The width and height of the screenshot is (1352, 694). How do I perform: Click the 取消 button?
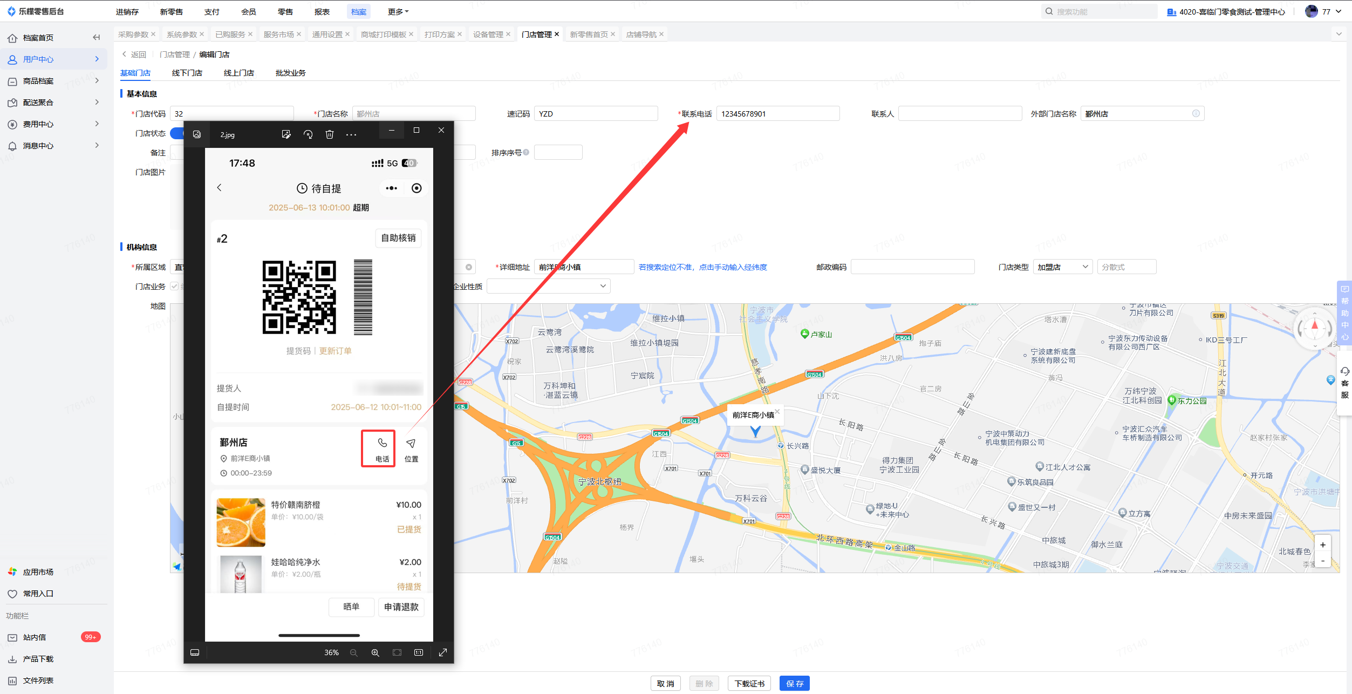(666, 683)
